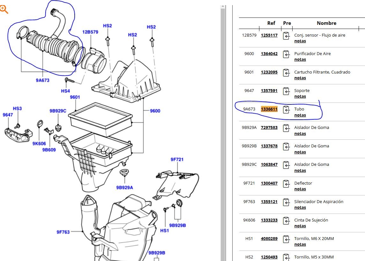Click the Ref column header
365x261 pixels.
coord(271,23)
